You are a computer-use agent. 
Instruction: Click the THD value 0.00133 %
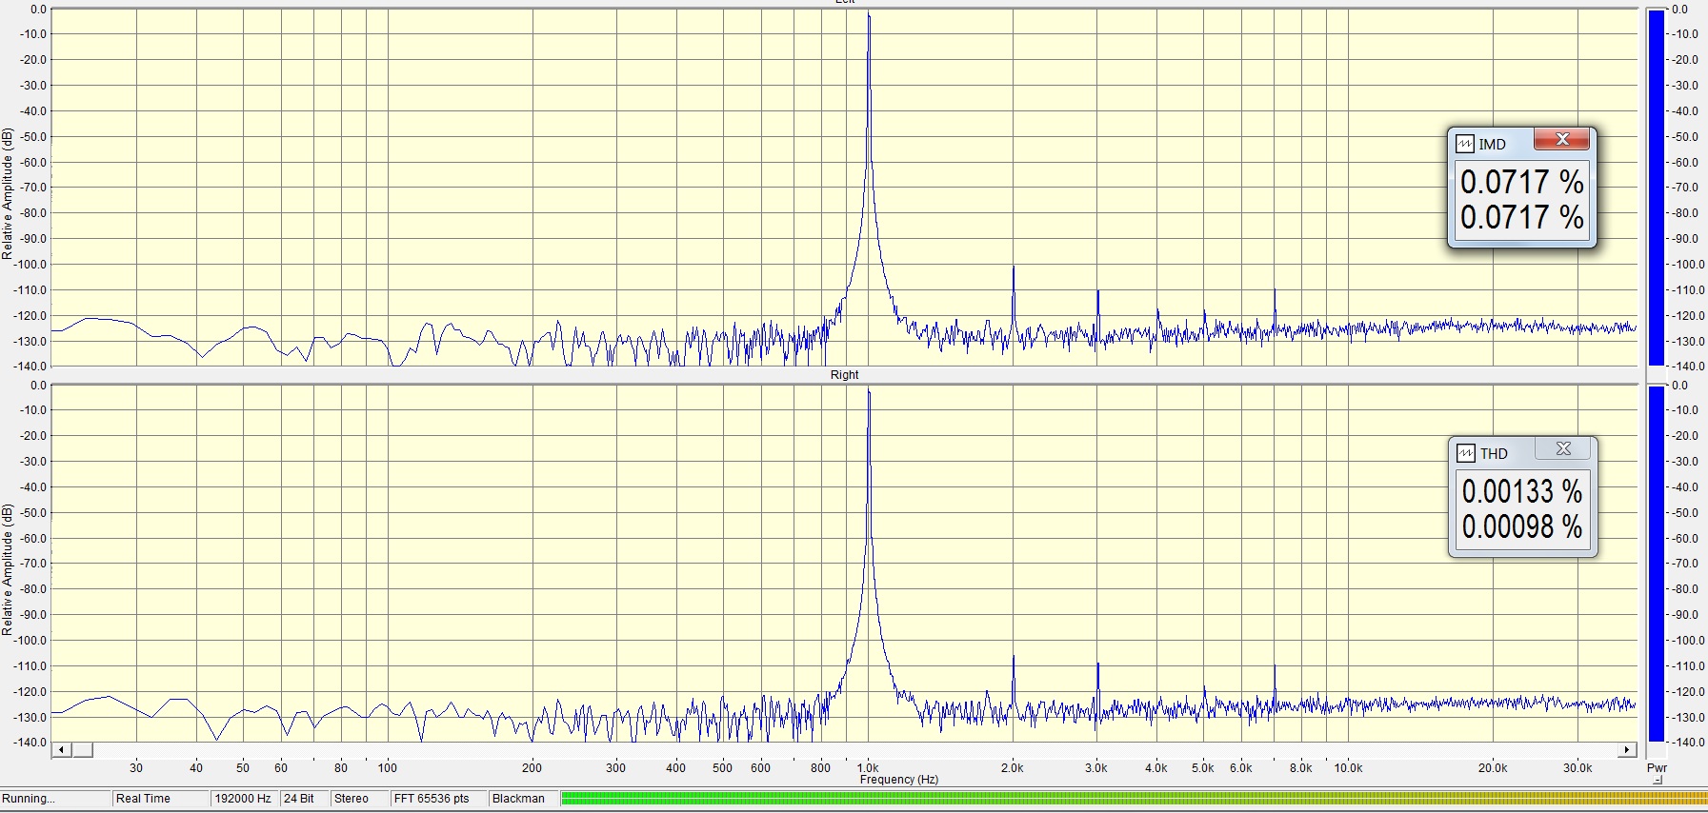tap(1521, 491)
